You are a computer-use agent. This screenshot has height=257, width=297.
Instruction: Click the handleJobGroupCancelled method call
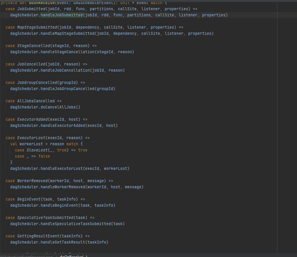pyautogui.click(x=68, y=89)
